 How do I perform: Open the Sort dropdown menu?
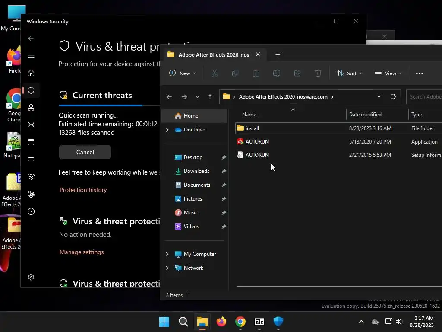(x=350, y=73)
